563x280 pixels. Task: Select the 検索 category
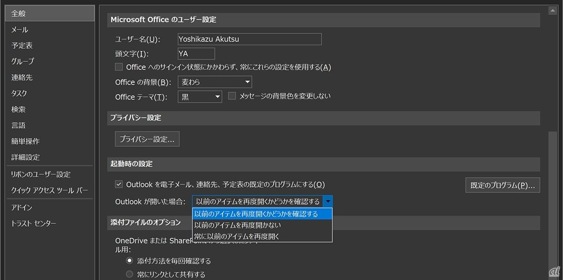(x=50, y=109)
